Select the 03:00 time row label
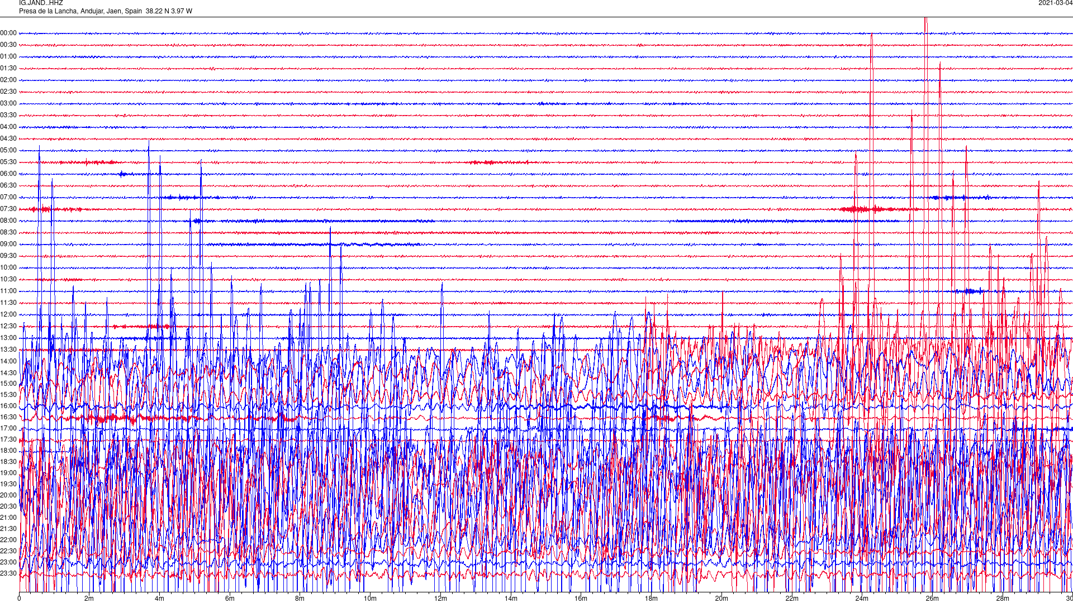This screenshot has width=1073, height=603. [8, 104]
